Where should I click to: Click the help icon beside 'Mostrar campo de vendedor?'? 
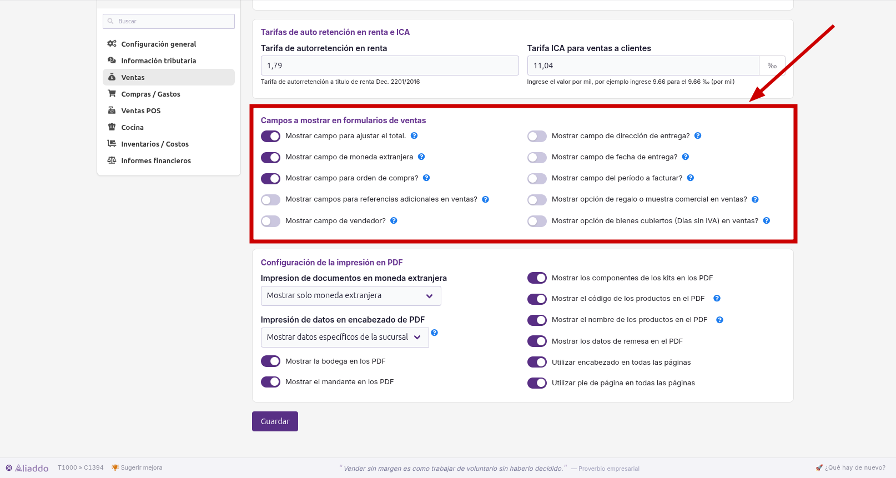[x=394, y=220]
